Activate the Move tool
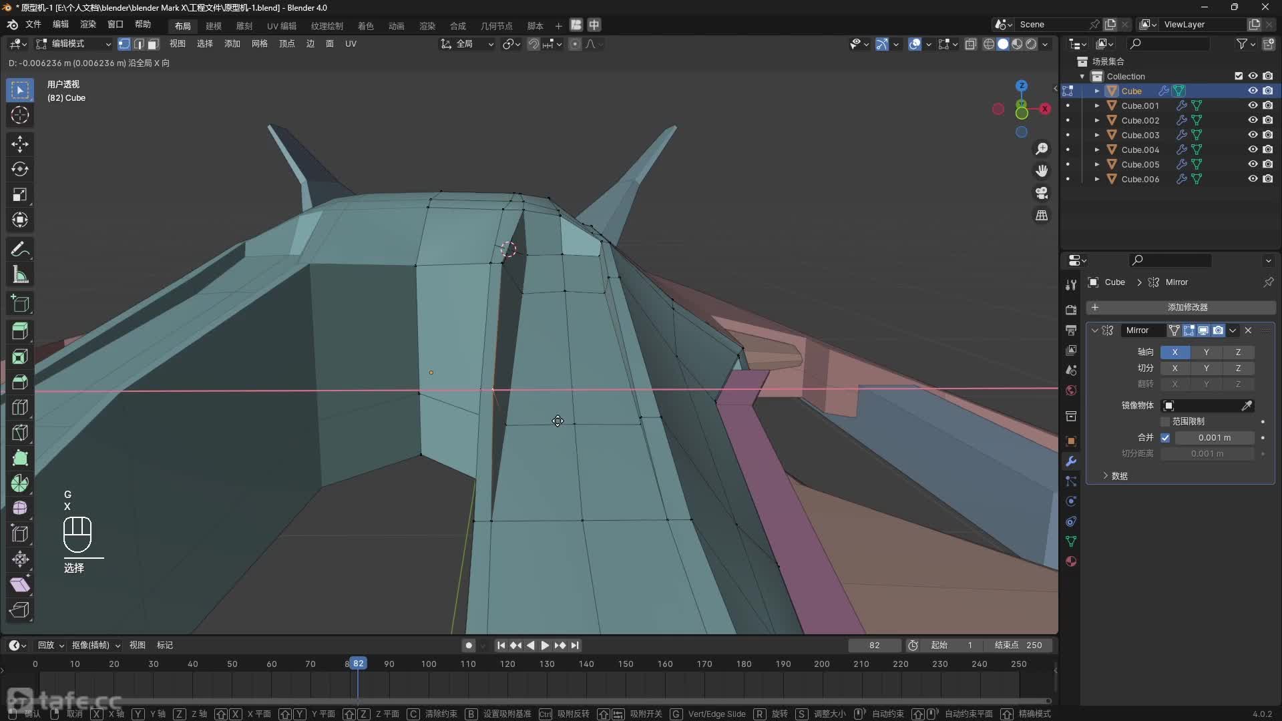This screenshot has height=721, width=1282. (20, 144)
